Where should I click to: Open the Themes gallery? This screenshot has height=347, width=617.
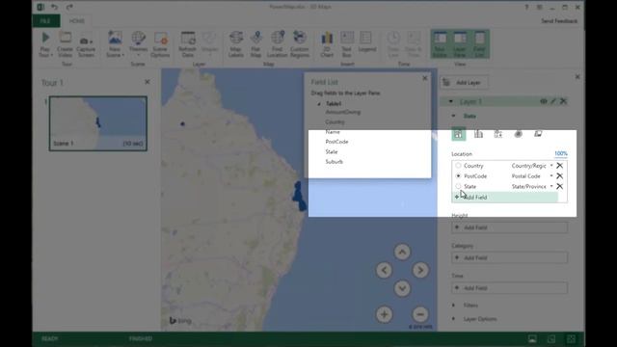coord(138,44)
